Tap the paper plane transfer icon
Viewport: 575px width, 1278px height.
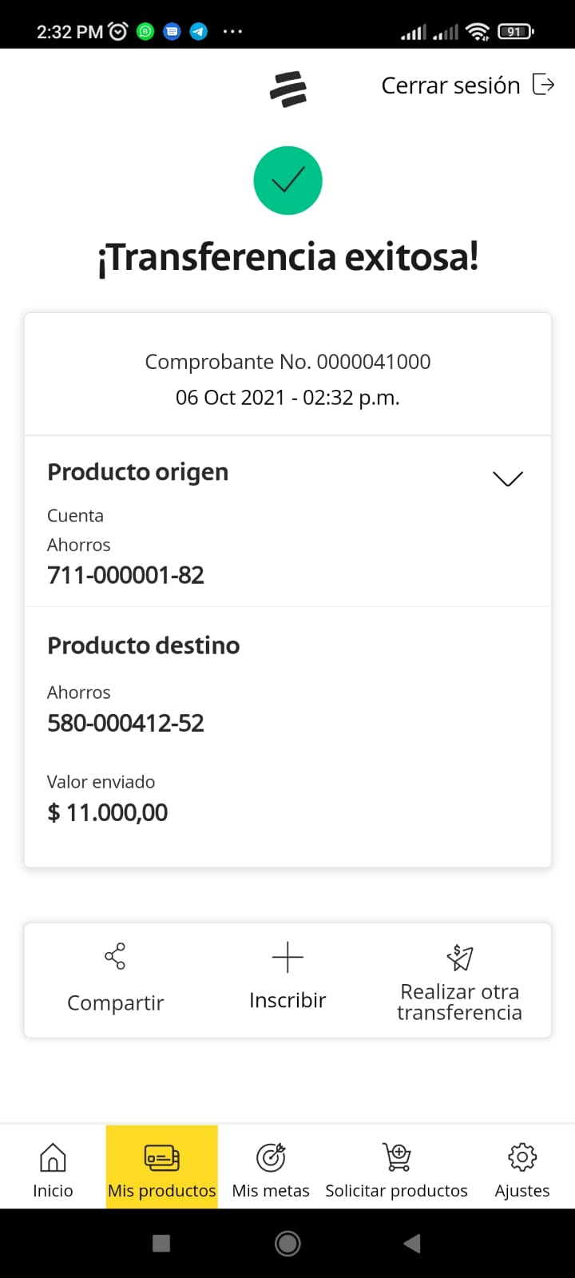[460, 957]
